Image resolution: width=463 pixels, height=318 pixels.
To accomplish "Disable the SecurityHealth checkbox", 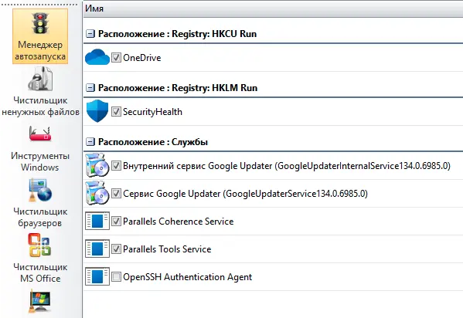I will pos(116,111).
